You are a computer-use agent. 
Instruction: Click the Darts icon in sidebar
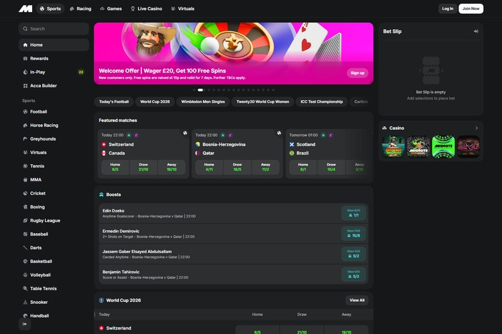coord(25,248)
